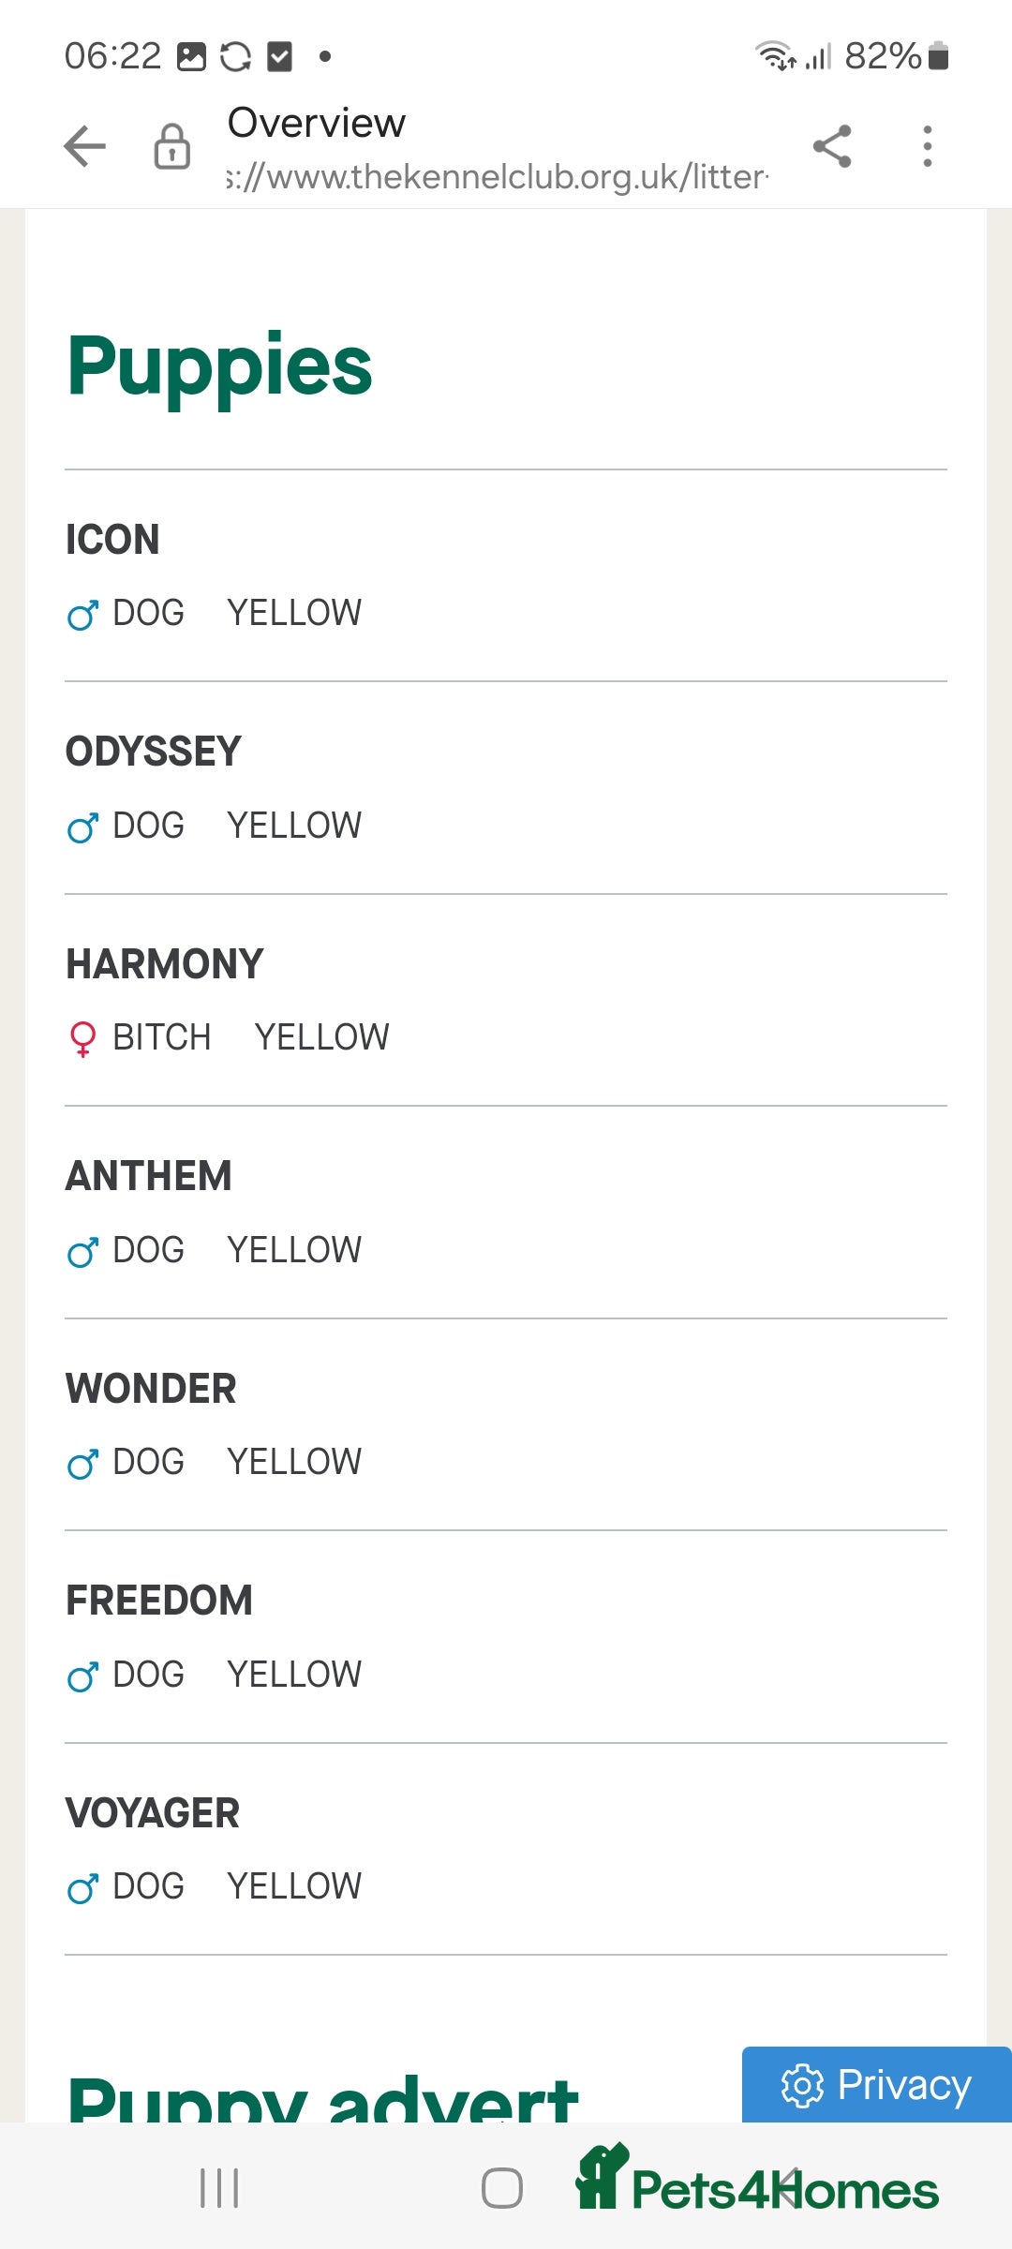Tap the kennelclub URL address bar
1012x2249 pixels.
pyautogui.click(x=497, y=176)
